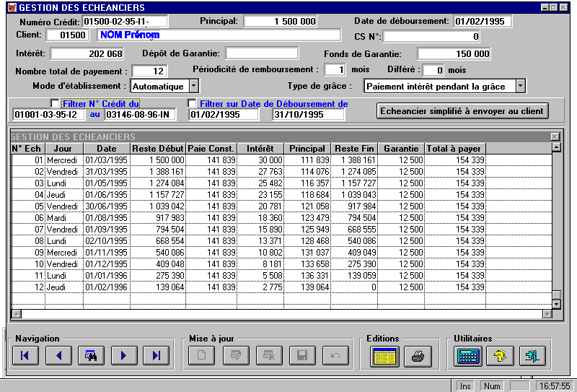Expand Type de grâce dropdown
577x392 pixels.
pyautogui.click(x=521, y=87)
